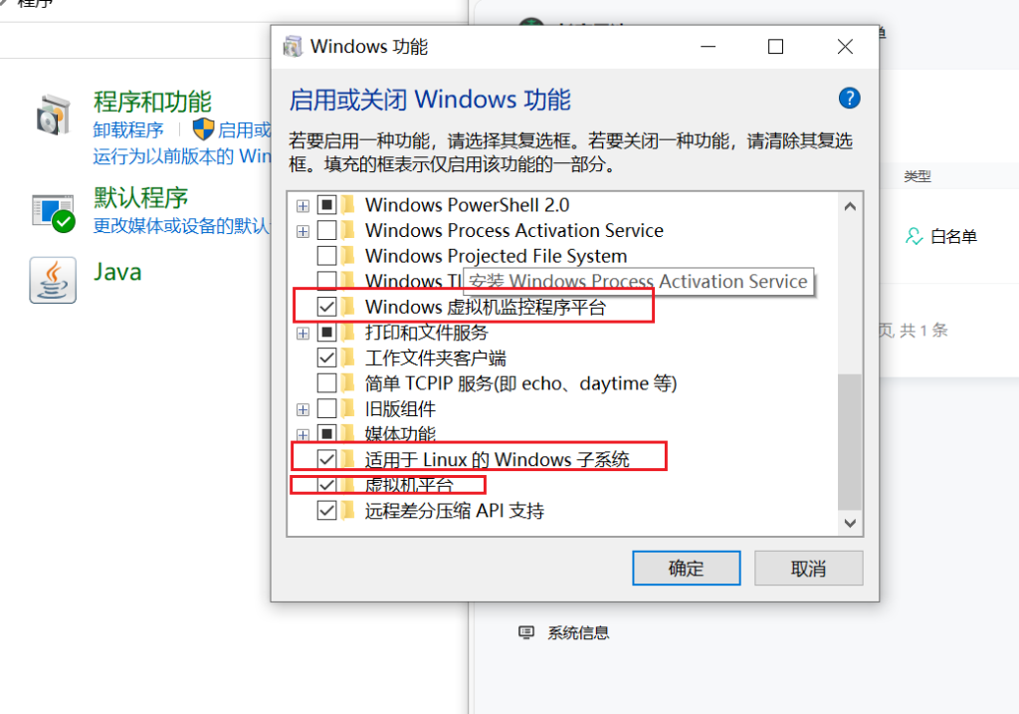Click the 取消 button

coord(808,569)
